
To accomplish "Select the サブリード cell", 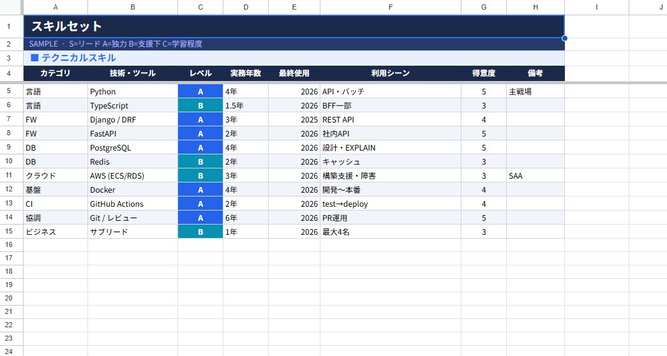I will [x=133, y=232].
